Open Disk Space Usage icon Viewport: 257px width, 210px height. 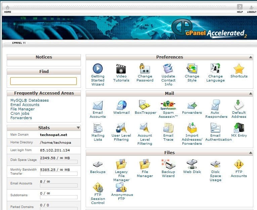pyautogui.click(x=215, y=164)
